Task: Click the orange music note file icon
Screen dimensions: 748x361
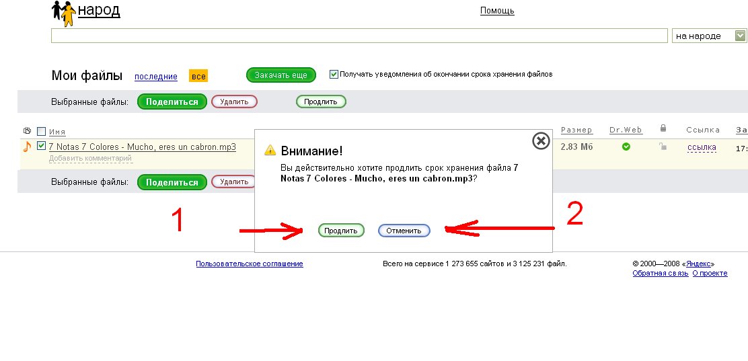Action: (x=27, y=147)
